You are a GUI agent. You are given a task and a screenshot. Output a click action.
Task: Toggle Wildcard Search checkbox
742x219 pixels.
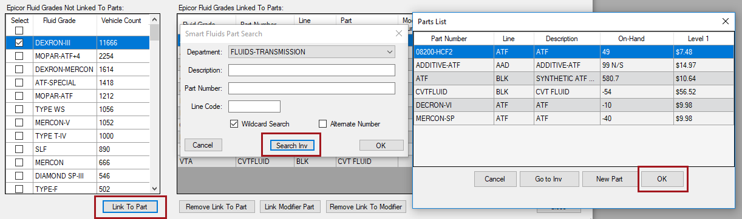coord(234,124)
